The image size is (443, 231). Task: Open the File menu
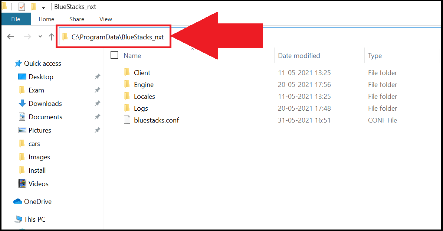coord(16,19)
